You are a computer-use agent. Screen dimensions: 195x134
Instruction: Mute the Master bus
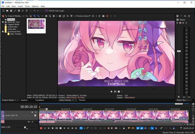click(x=183, y=23)
